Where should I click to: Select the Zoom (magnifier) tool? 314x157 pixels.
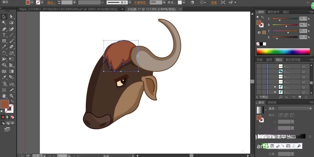11,96
